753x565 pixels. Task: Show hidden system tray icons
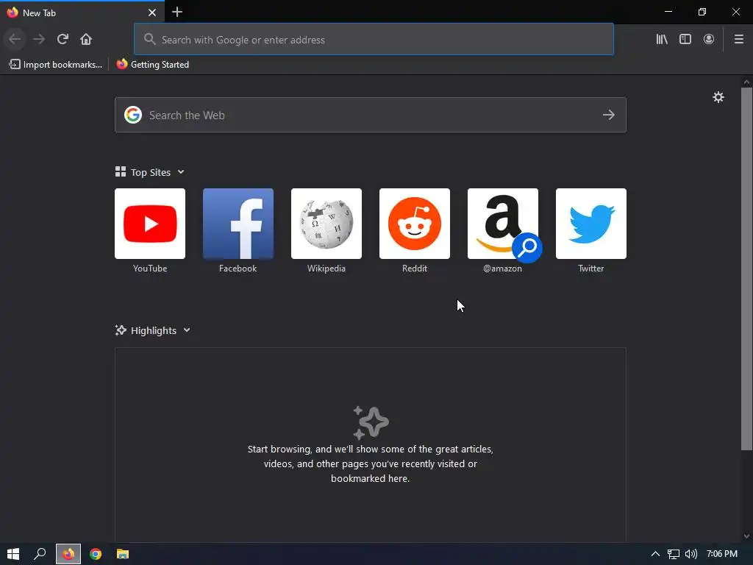click(655, 554)
